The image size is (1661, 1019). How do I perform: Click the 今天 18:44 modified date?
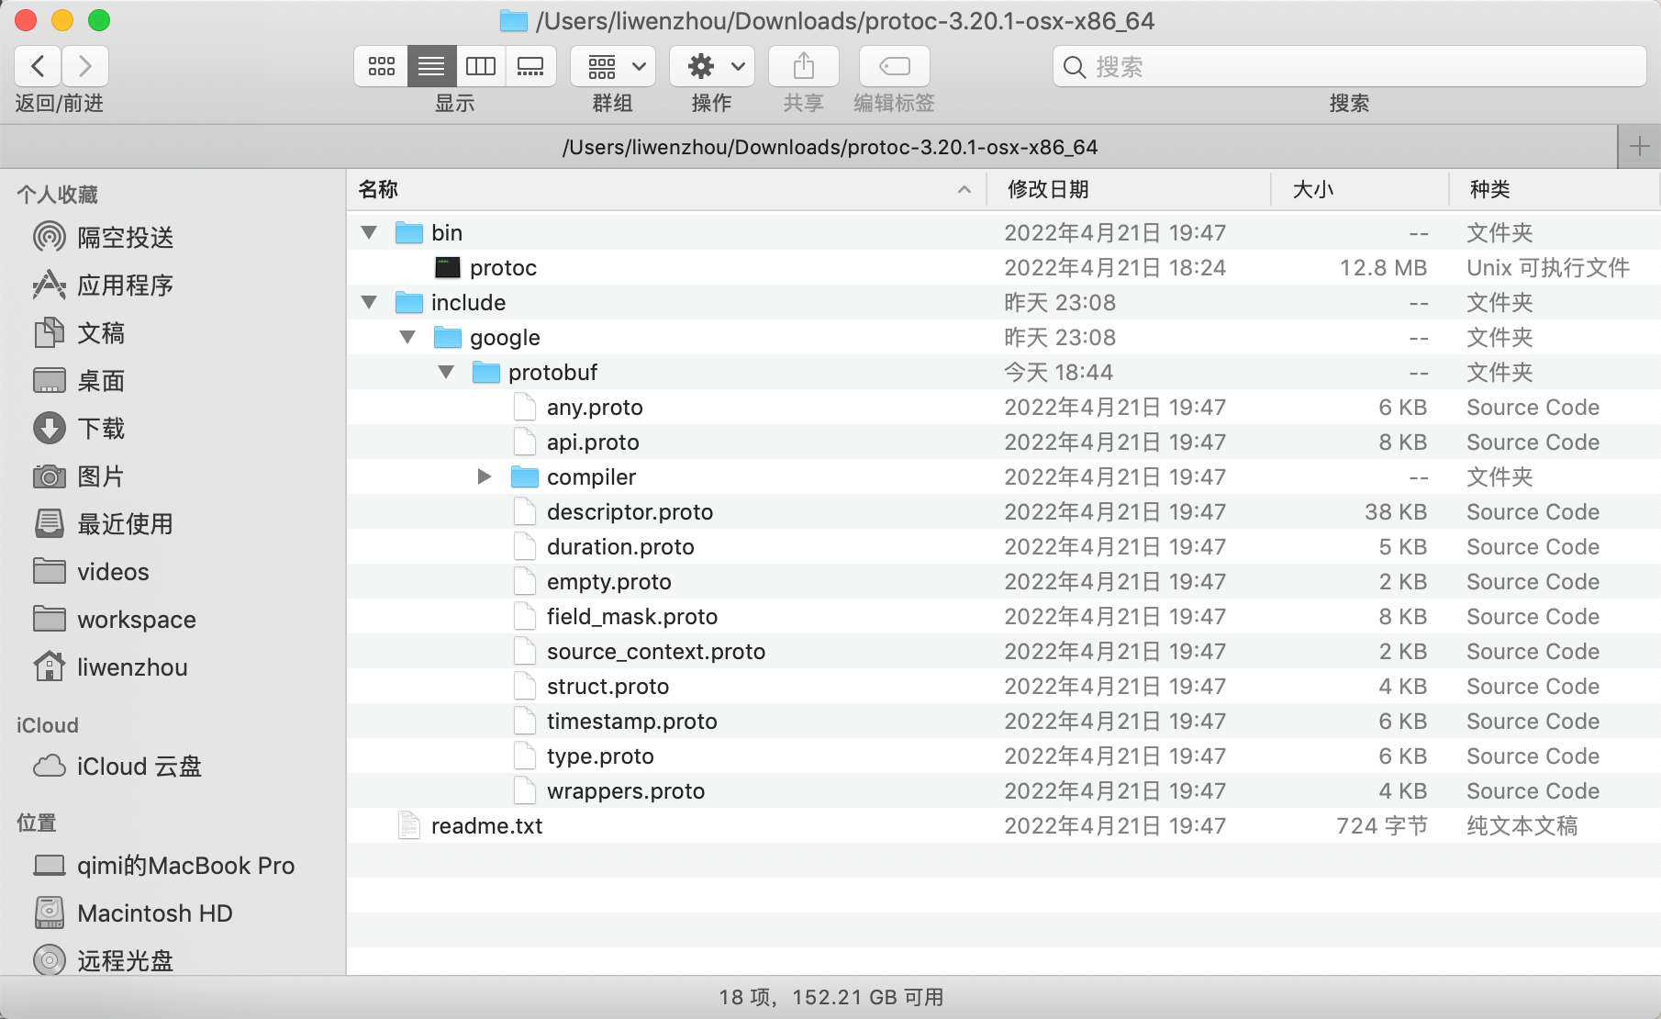point(1058,372)
